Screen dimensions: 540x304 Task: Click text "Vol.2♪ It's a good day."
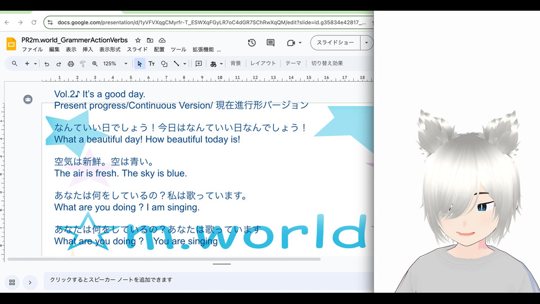pyautogui.click(x=100, y=94)
